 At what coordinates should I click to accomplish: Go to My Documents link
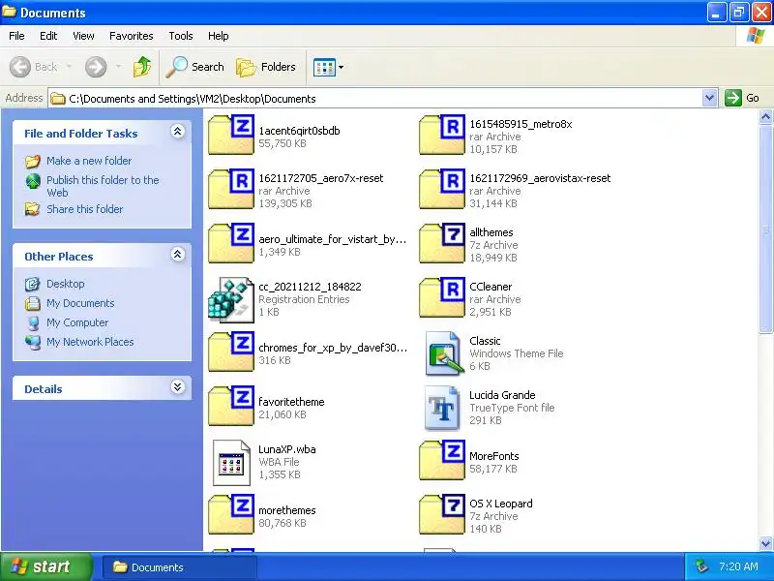80,303
